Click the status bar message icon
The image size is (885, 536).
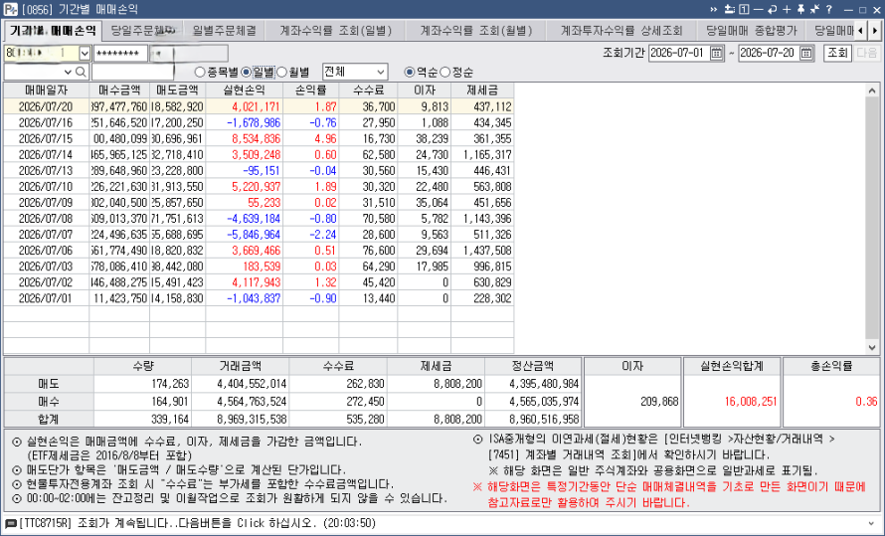[11, 524]
